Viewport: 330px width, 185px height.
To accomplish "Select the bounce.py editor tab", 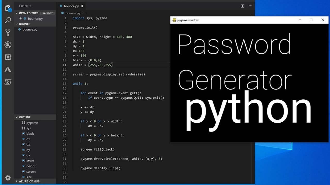I will pyautogui.click(x=71, y=6).
